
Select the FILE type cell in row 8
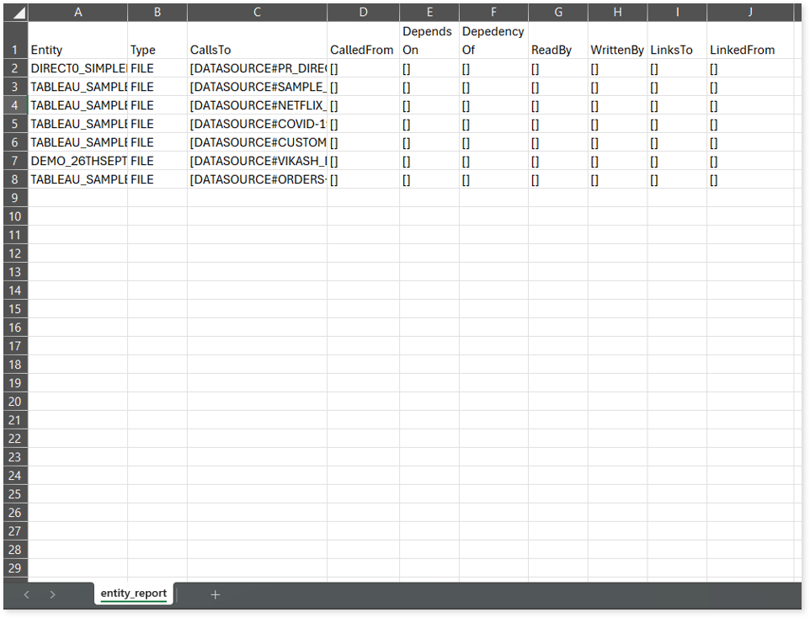click(x=157, y=179)
